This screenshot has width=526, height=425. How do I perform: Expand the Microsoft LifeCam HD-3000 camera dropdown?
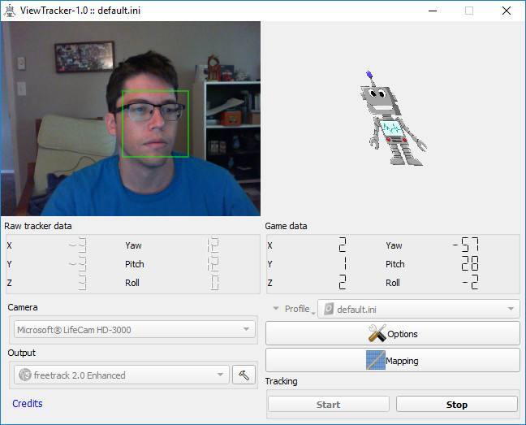(135, 330)
